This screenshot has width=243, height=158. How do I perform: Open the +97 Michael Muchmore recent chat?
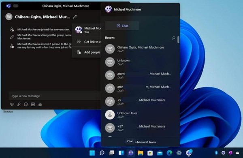[140, 128]
